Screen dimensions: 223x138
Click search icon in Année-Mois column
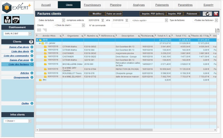tap(60, 36)
